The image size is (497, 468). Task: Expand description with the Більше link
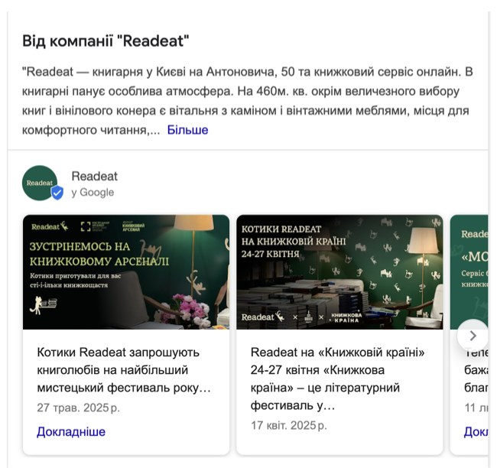pyautogui.click(x=187, y=130)
